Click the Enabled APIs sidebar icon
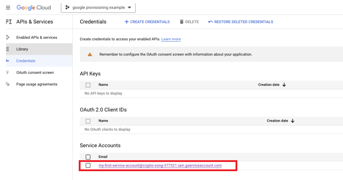Screen dimensions: 343x180 pos(8,37)
